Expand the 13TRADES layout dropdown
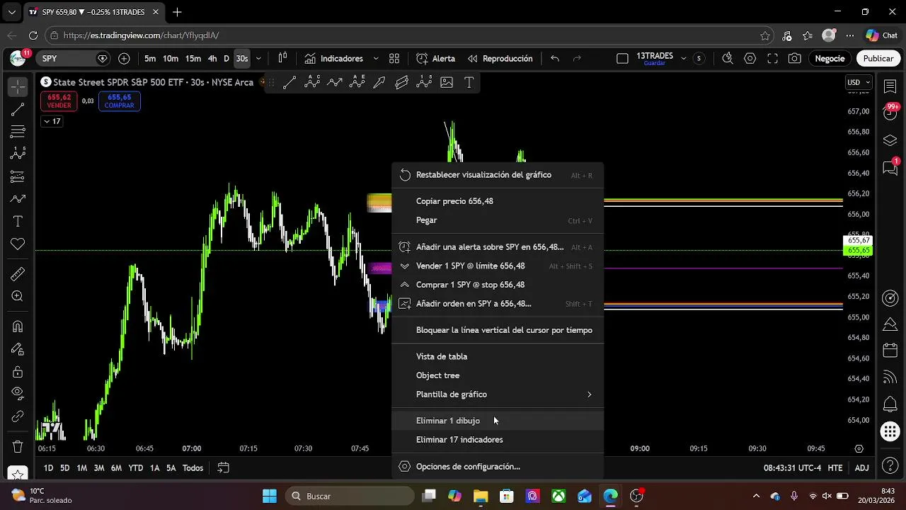This screenshot has width=906, height=510. click(683, 59)
